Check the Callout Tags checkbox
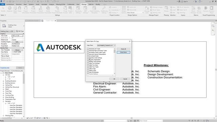This screenshot has height=122, width=217. [88, 68]
